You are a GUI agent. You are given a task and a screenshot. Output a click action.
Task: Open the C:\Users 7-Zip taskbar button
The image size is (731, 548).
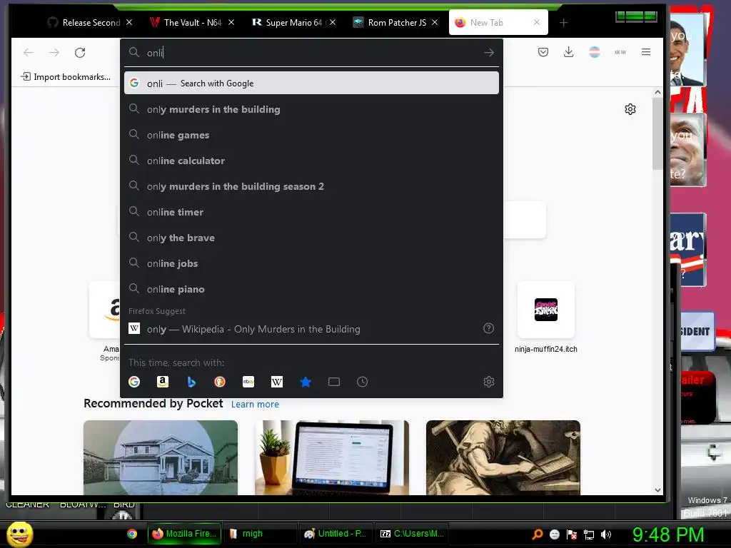pos(412,534)
